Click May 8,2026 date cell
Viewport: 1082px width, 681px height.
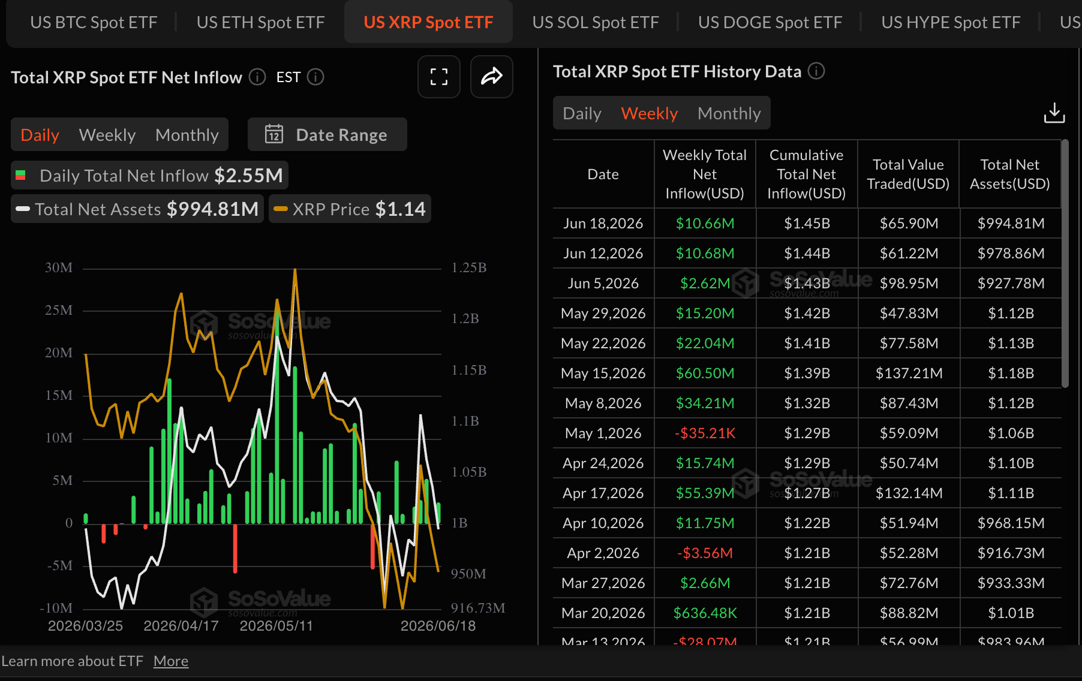click(x=603, y=403)
